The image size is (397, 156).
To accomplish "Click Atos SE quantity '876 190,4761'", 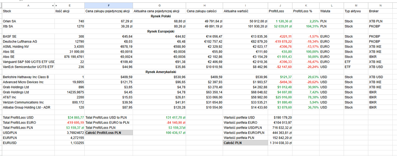I will click(69, 57).
